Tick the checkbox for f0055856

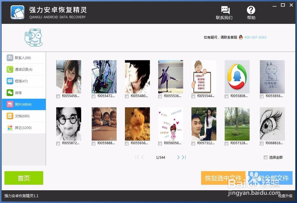tap(262, 96)
